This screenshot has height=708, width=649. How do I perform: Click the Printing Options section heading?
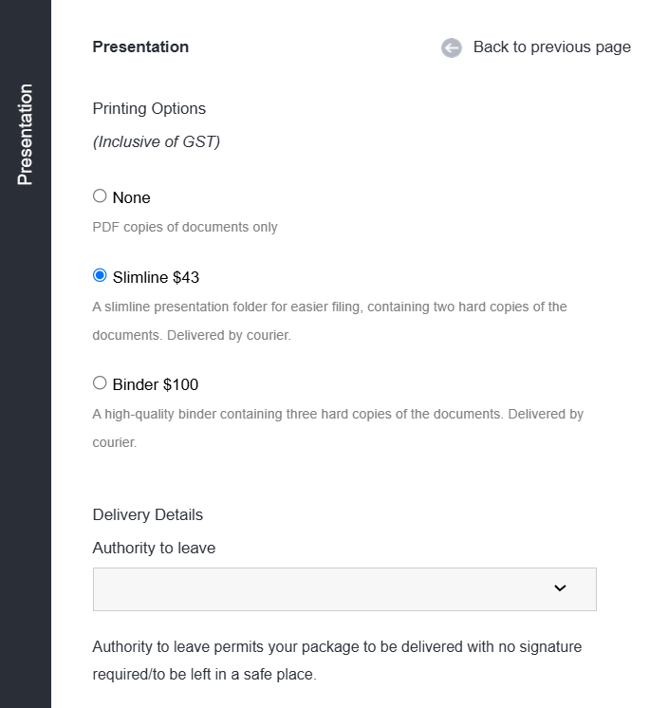tap(149, 109)
